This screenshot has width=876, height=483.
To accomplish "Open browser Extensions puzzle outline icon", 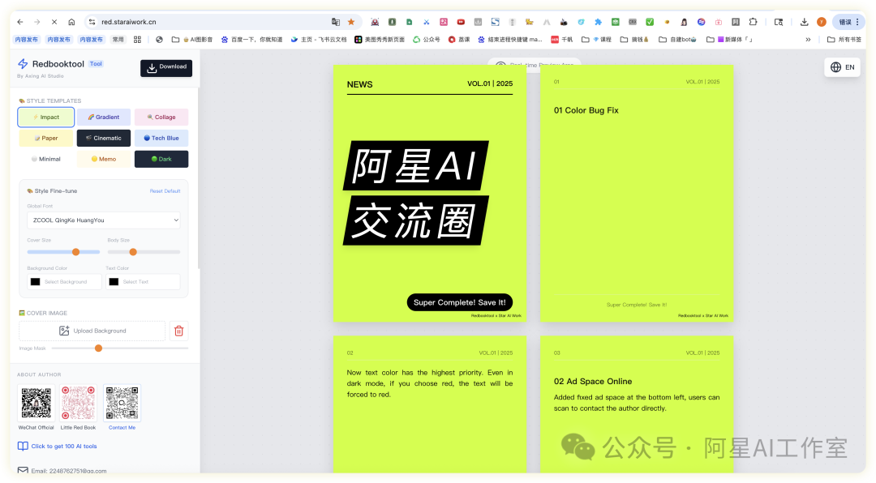I will [x=753, y=22].
